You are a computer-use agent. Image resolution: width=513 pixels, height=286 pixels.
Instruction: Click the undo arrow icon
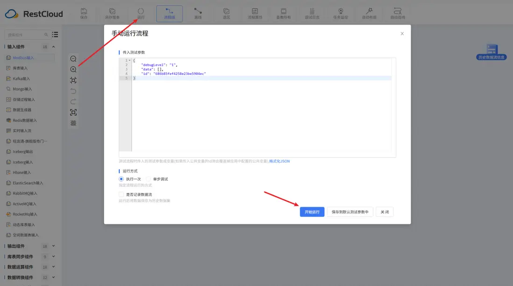click(73, 91)
